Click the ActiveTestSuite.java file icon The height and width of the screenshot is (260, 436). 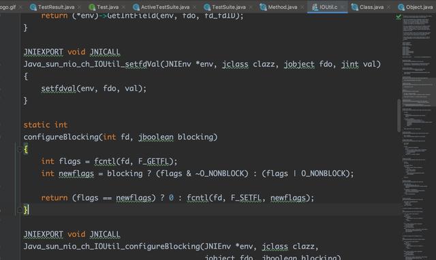coord(136,8)
